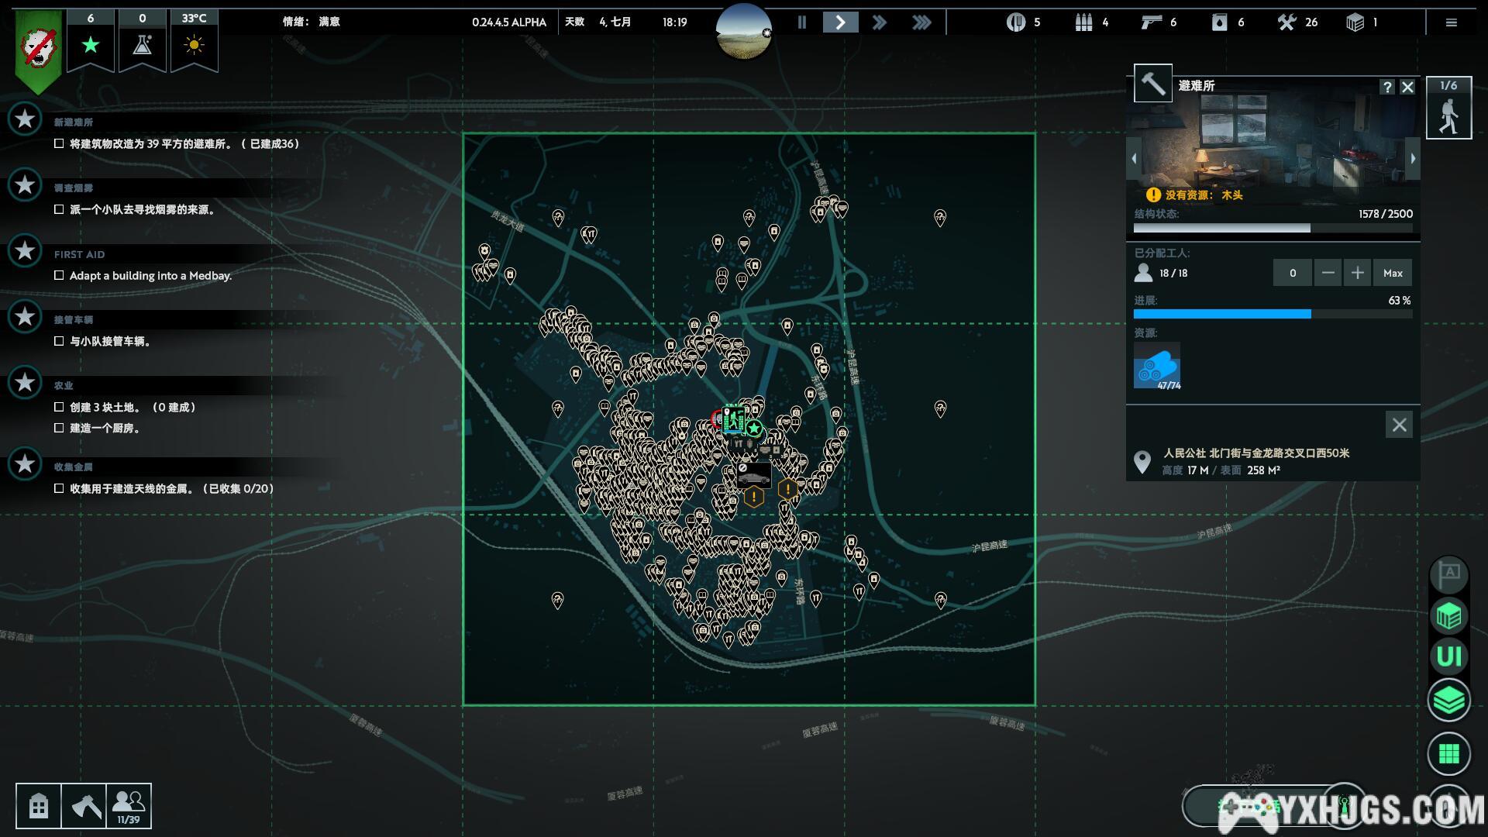Click the walking survivor squad icon 1/6
Viewport: 1488px width, 837px height.
coord(1448,110)
